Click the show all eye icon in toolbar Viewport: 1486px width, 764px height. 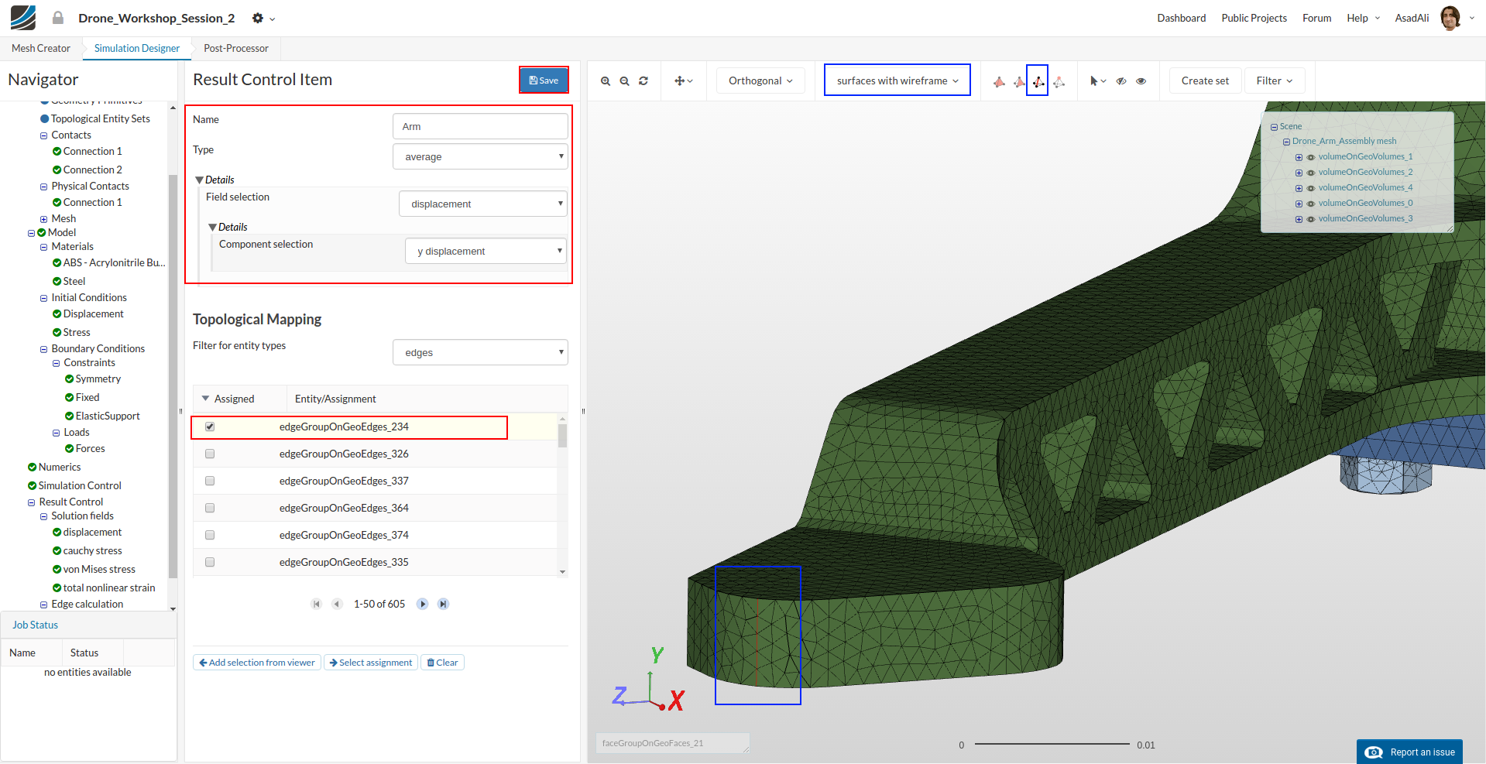[1141, 81]
